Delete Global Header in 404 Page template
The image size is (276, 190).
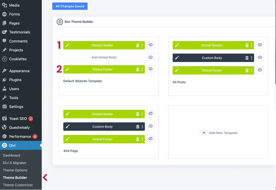[138, 114]
